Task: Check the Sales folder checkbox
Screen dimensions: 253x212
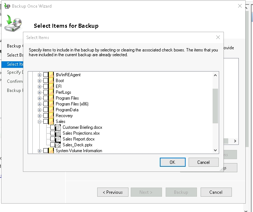Action: pyautogui.click(x=46, y=122)
